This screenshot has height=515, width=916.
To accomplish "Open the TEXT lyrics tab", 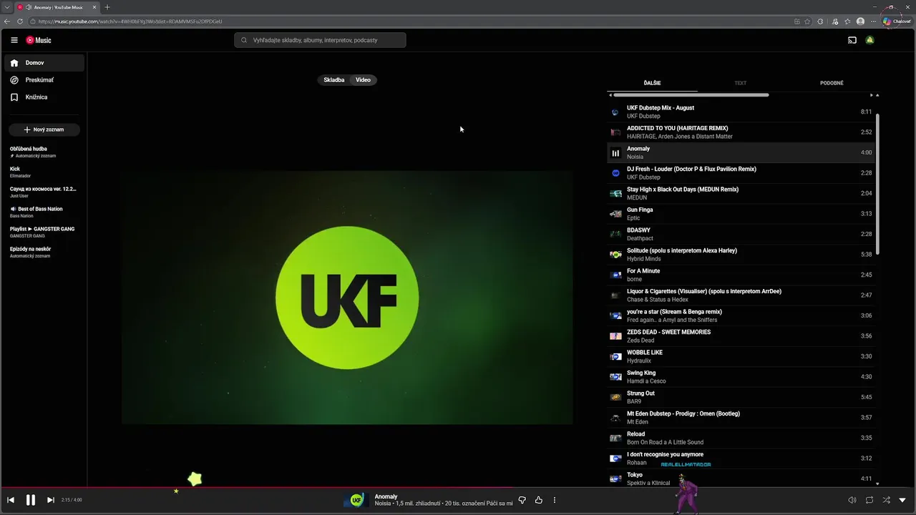I will coord(741,83).
